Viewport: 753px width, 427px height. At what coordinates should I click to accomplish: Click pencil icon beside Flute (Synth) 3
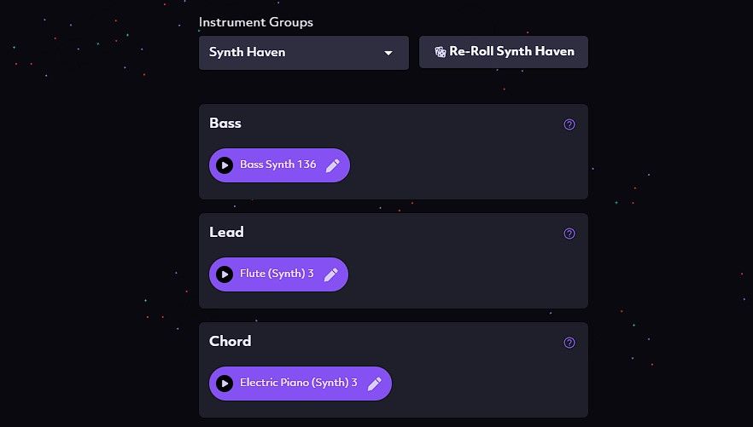point(331,274)
